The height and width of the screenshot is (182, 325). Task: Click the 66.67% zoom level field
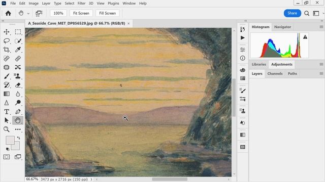coord(32,179)
